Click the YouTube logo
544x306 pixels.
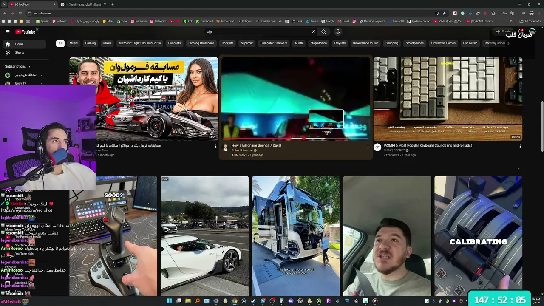pos(25,31)
